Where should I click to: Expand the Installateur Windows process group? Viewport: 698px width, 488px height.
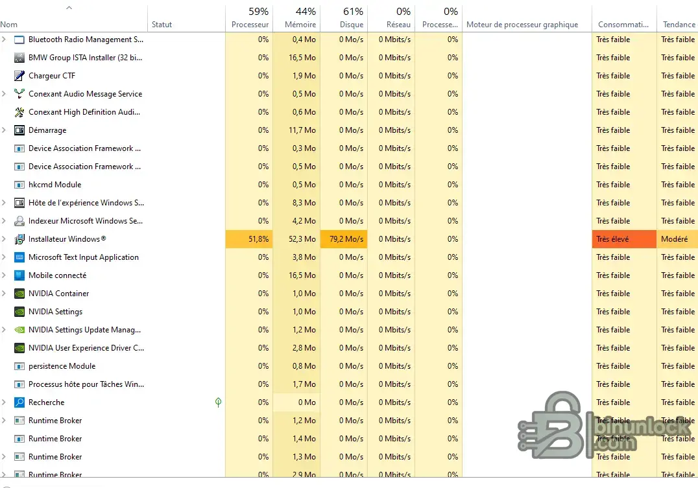click(4, 239)
